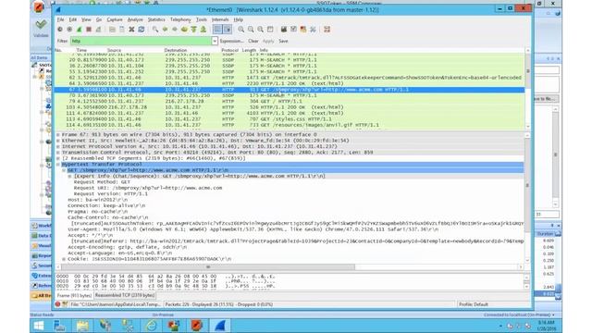
Task: Restart the running live capture icon
Action: click(x=98, y=30)
